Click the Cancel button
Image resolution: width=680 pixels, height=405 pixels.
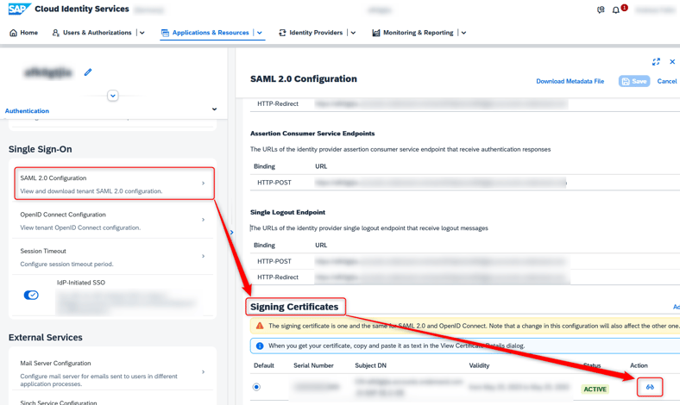[666, 81]
